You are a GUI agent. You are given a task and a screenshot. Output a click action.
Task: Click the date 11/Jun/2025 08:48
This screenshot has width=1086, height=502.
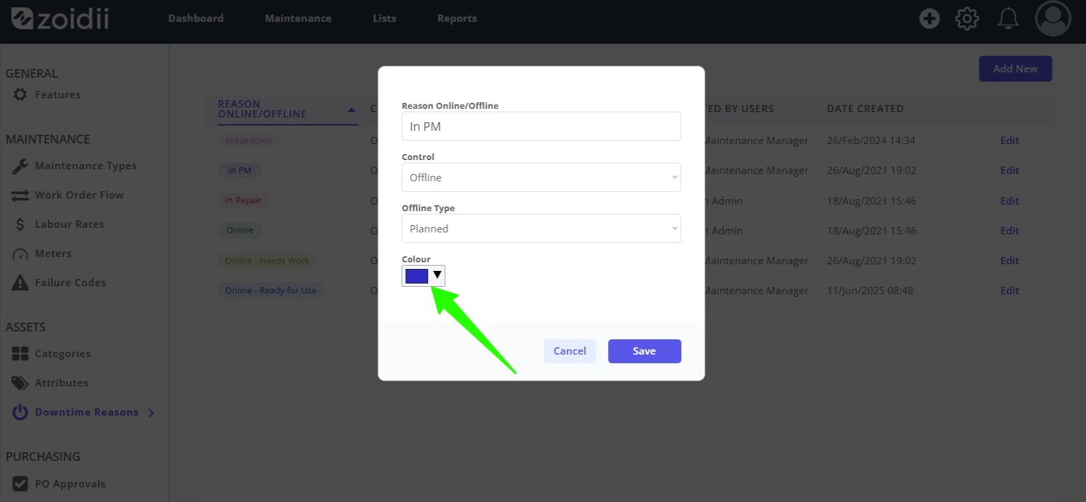[869, 291]
